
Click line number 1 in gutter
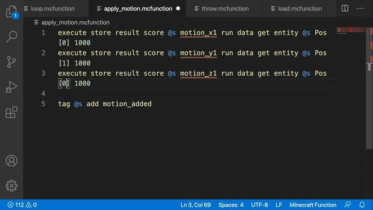(x=43, y=33)
